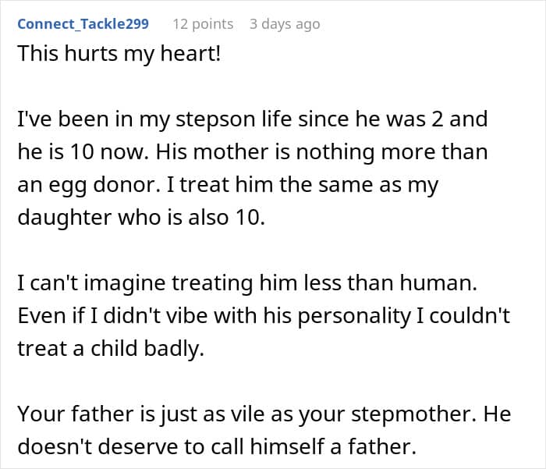
Task: Click the line starting "I've been in my stepson"
Action: tap(251, 120)
